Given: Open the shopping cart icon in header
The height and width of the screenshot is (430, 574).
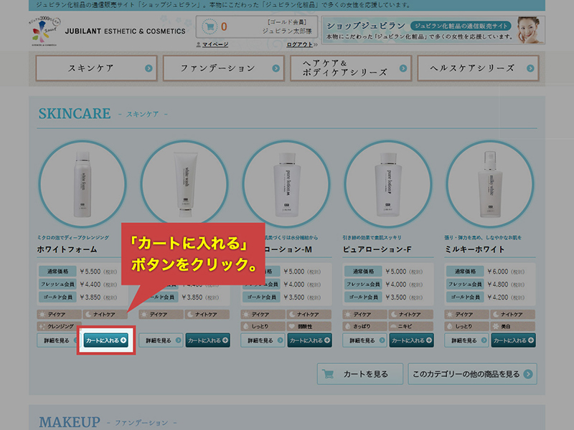Looking at the screenshot, I should tap(210, 27).
